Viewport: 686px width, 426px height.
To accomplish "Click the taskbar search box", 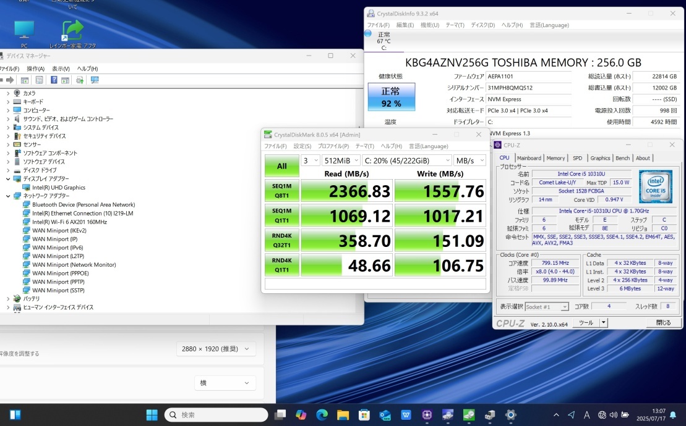I will coord(217,415).
